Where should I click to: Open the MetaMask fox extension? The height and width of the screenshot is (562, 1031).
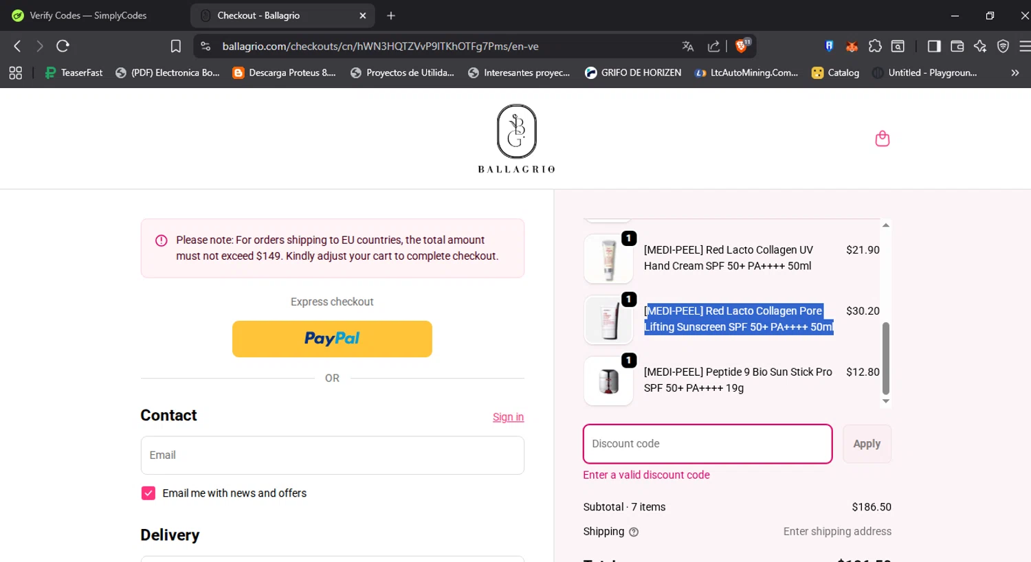point(852,46)
